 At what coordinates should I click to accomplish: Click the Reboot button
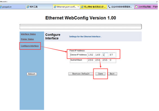click(x=32, y=74)
